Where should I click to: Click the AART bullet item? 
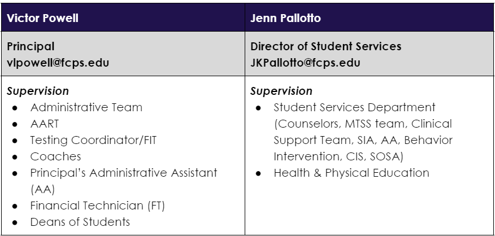coord(44,123)
